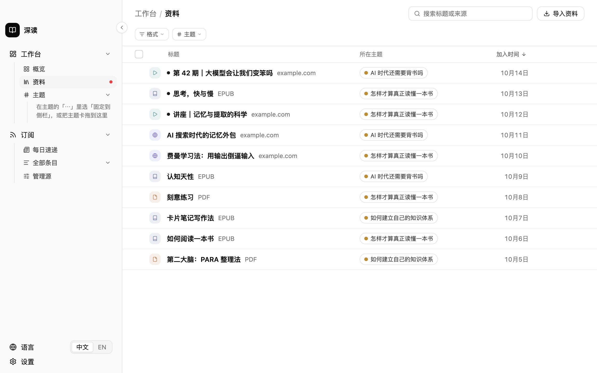Screen dimensions: 597x373
Task: Select 资料 in the sidebar
Action: click(68, 82)
